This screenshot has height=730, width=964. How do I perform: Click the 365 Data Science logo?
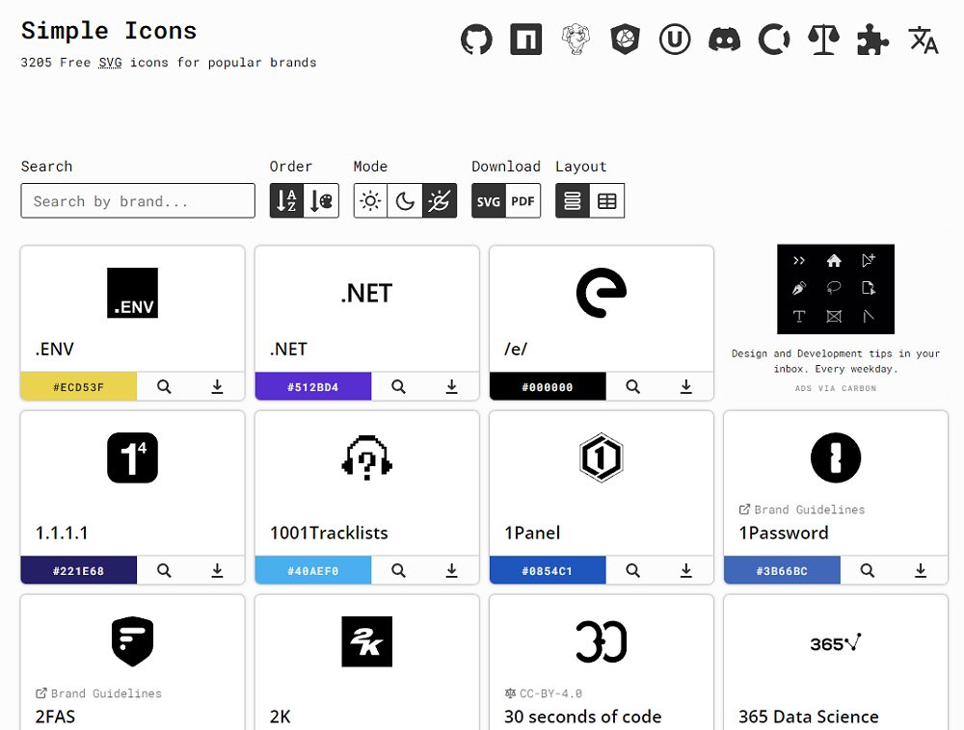[836, 642]
